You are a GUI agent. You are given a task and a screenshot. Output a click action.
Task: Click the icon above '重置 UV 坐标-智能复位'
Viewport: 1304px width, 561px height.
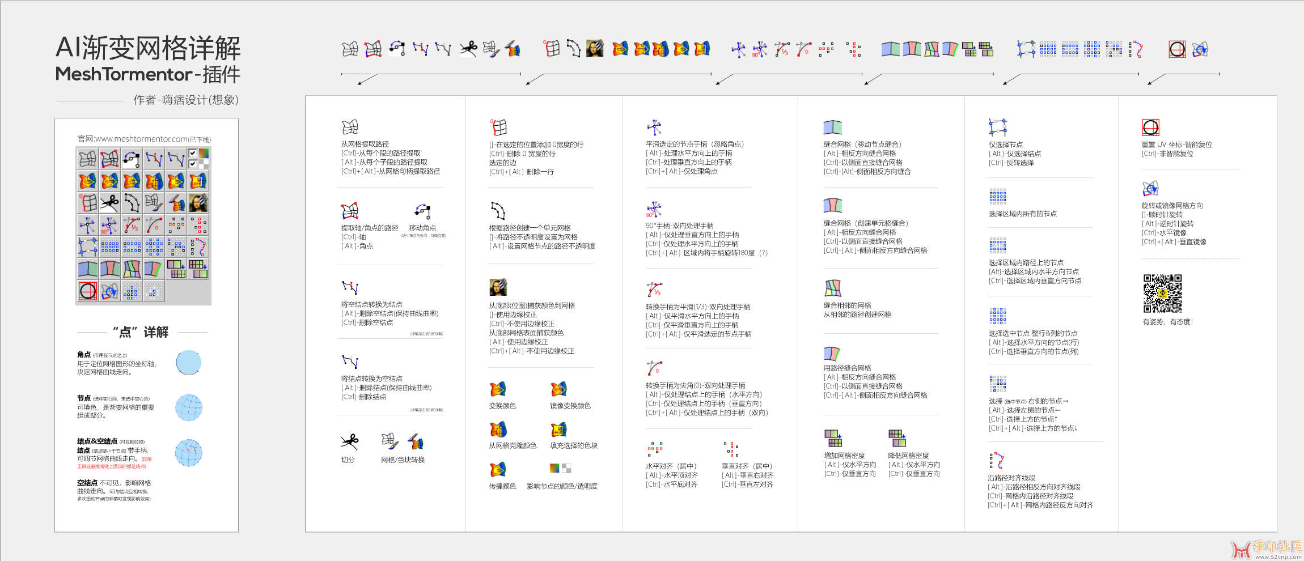point(1150,127)
